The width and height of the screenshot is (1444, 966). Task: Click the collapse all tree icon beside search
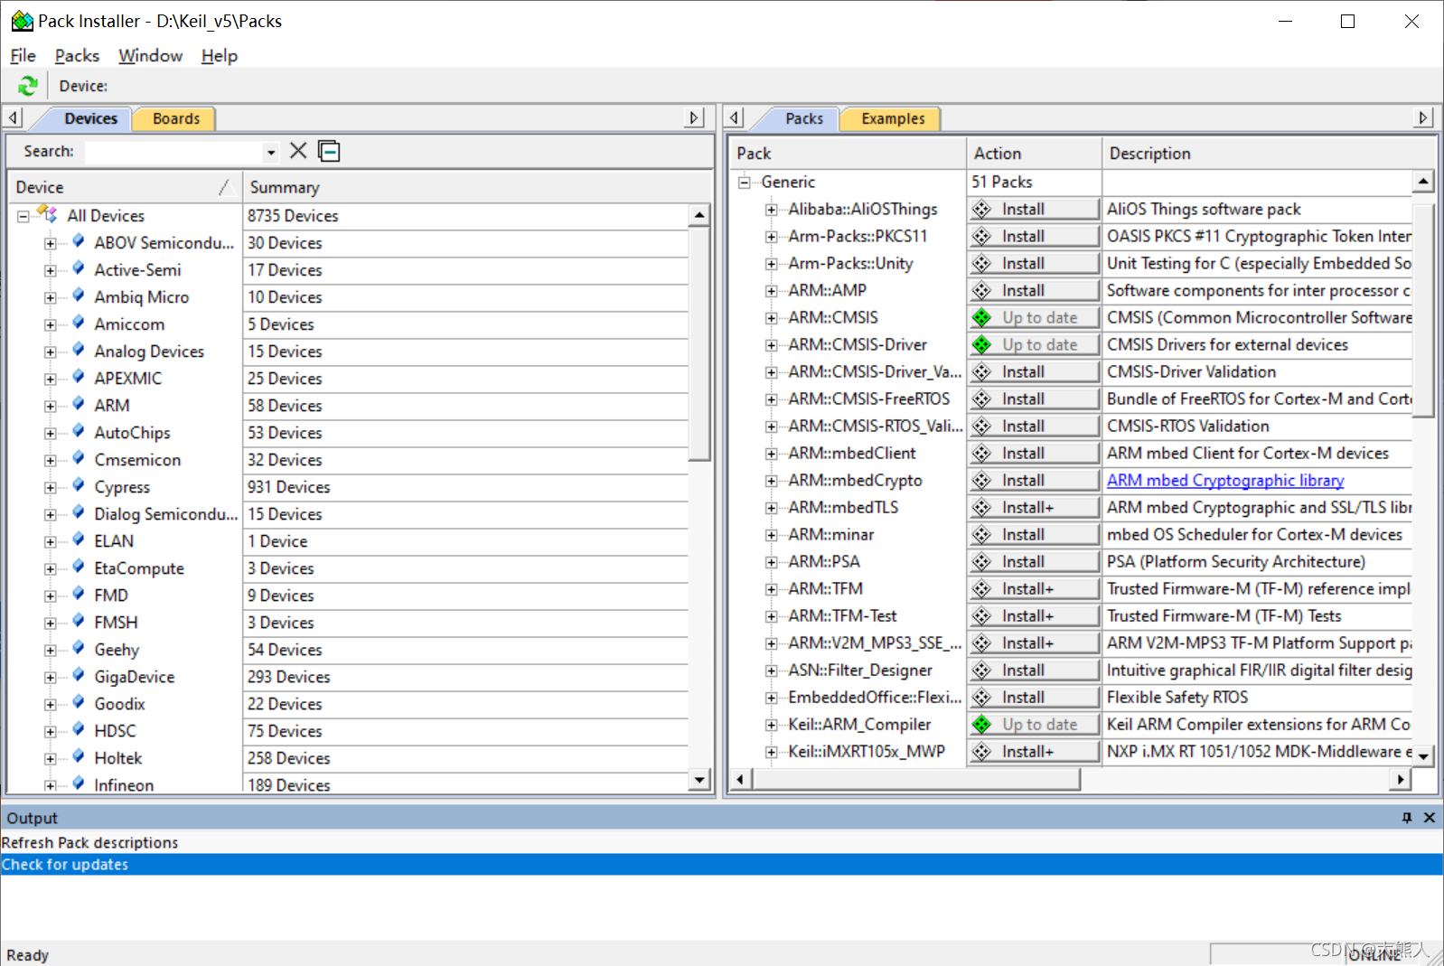tap(330, 151)
